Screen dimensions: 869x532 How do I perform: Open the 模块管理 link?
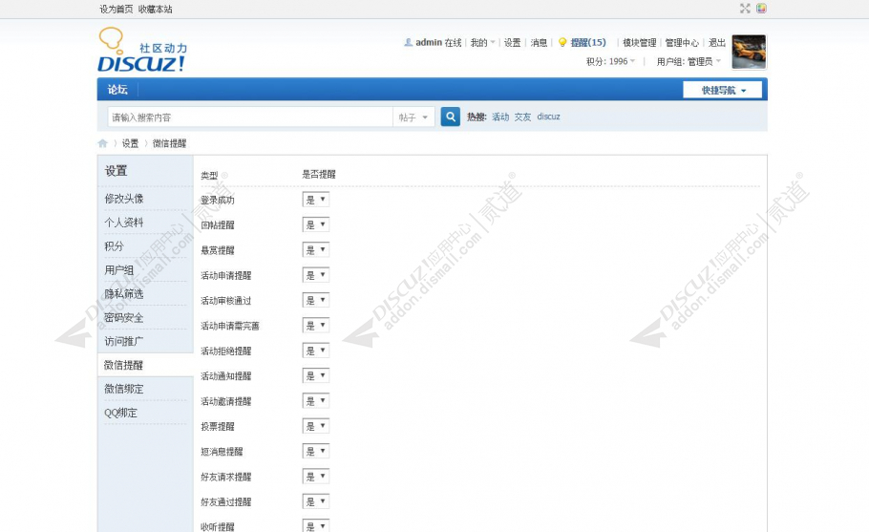click(640, 43)
